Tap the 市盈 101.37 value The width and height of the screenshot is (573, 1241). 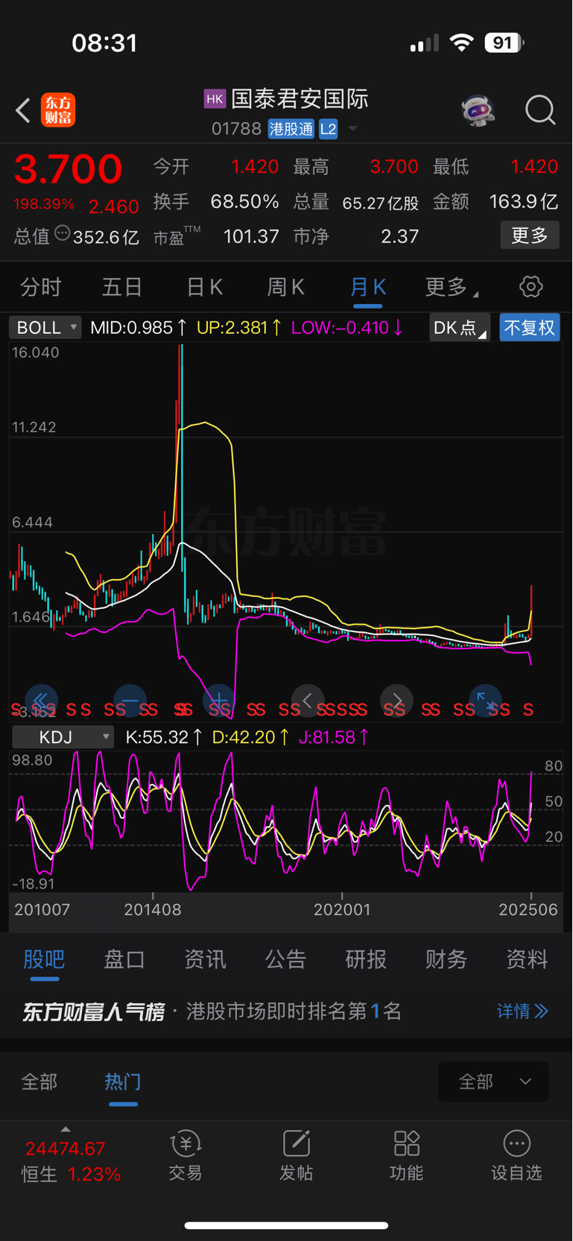[x=251, y=236]
